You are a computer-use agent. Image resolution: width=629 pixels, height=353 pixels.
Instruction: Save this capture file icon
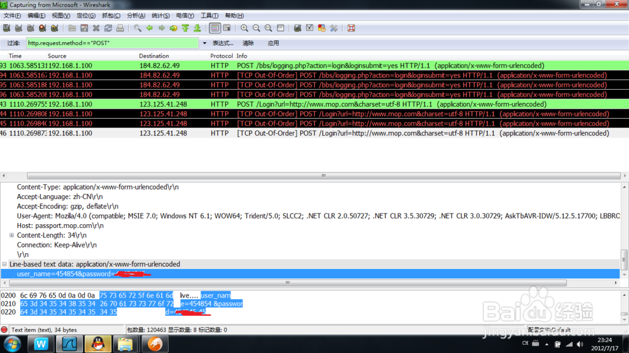point(84,28)
